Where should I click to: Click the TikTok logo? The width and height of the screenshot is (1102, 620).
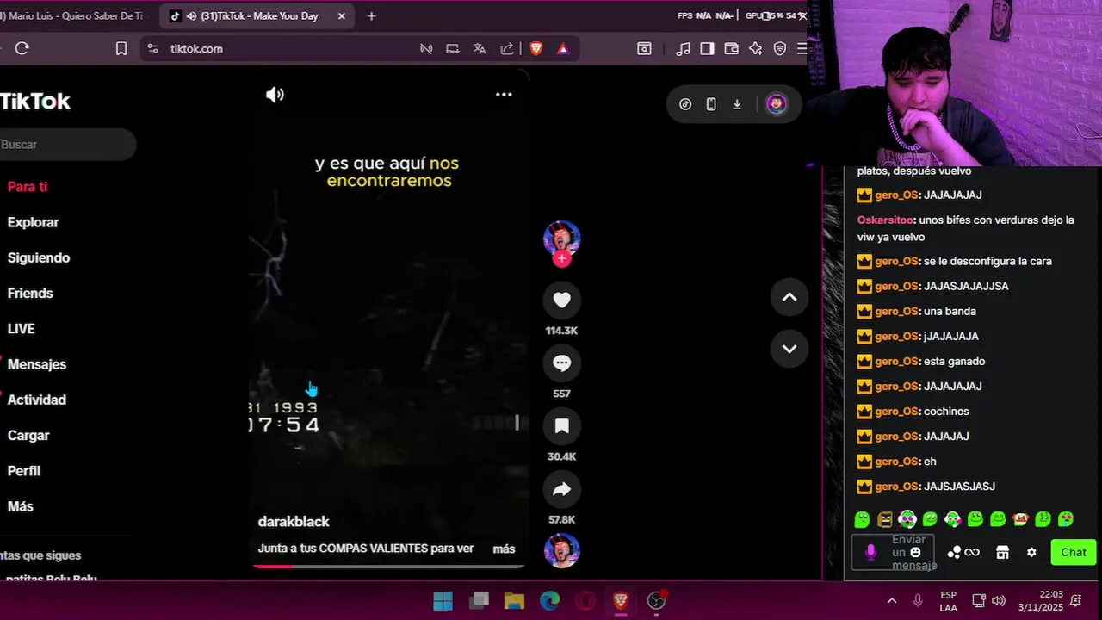[35, 102]
